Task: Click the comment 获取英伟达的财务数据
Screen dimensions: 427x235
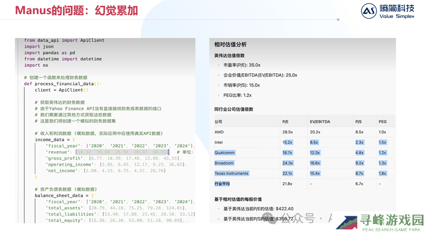Action: tap(60, 102)
